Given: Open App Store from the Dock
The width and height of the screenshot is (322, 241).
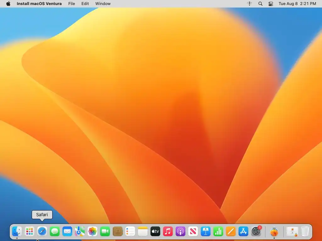Looking at the screenshot, I should pos(243,231).
